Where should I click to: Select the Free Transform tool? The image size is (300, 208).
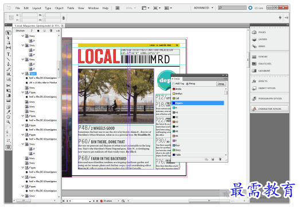click(x=9, y=90)
